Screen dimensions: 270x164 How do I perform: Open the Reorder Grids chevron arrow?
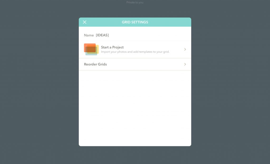coord(185,64)
